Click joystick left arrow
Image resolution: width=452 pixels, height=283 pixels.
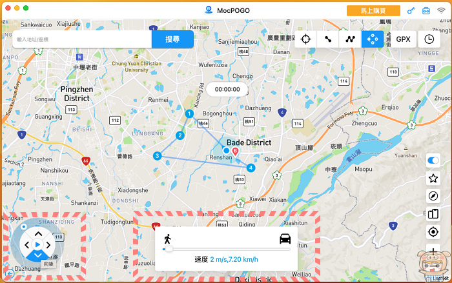(x=27, y=245)
